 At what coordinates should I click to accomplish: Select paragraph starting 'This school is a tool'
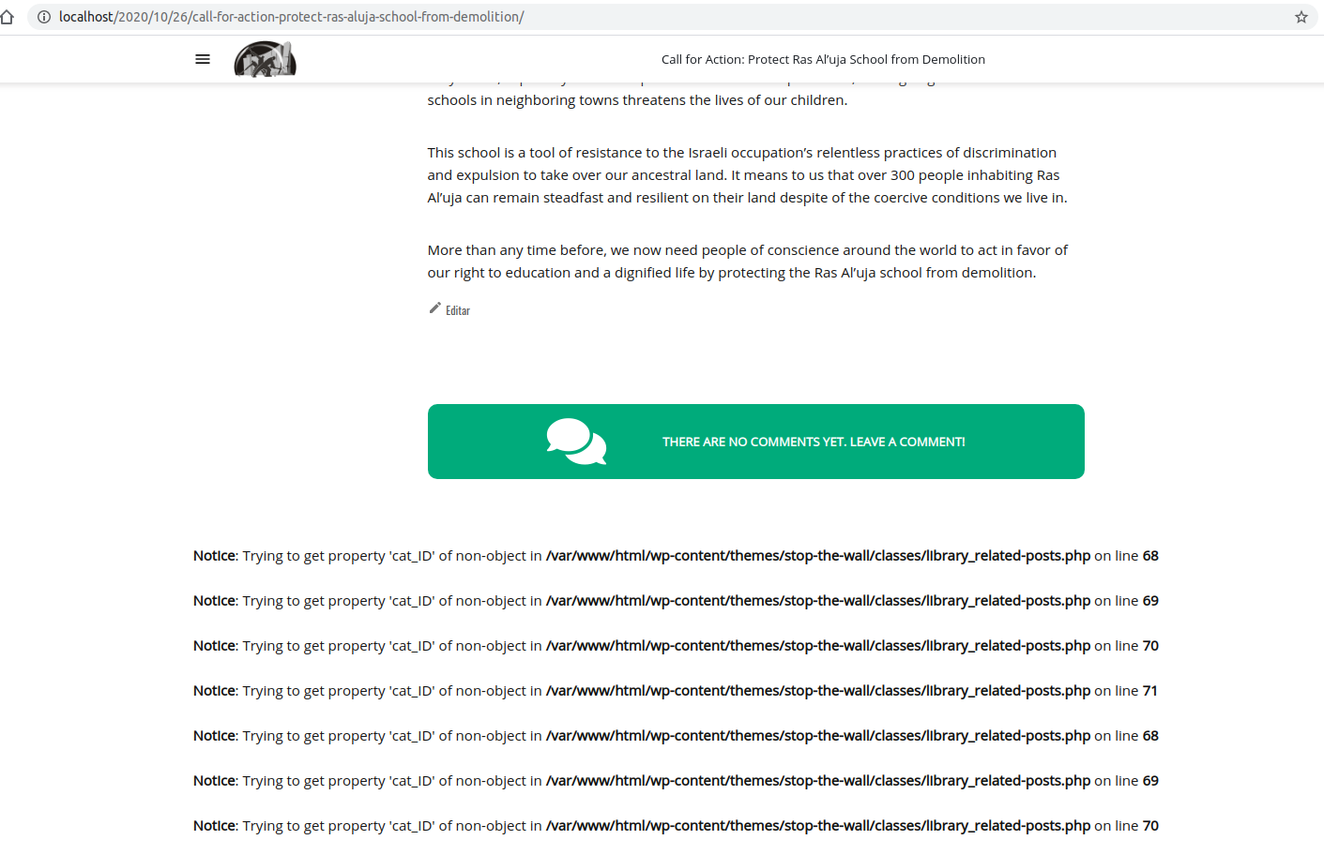pos(747,175)
